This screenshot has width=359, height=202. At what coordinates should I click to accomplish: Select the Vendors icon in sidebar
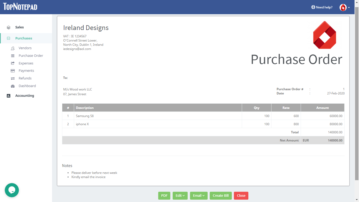pyautogui.click(x=13, y=48)
